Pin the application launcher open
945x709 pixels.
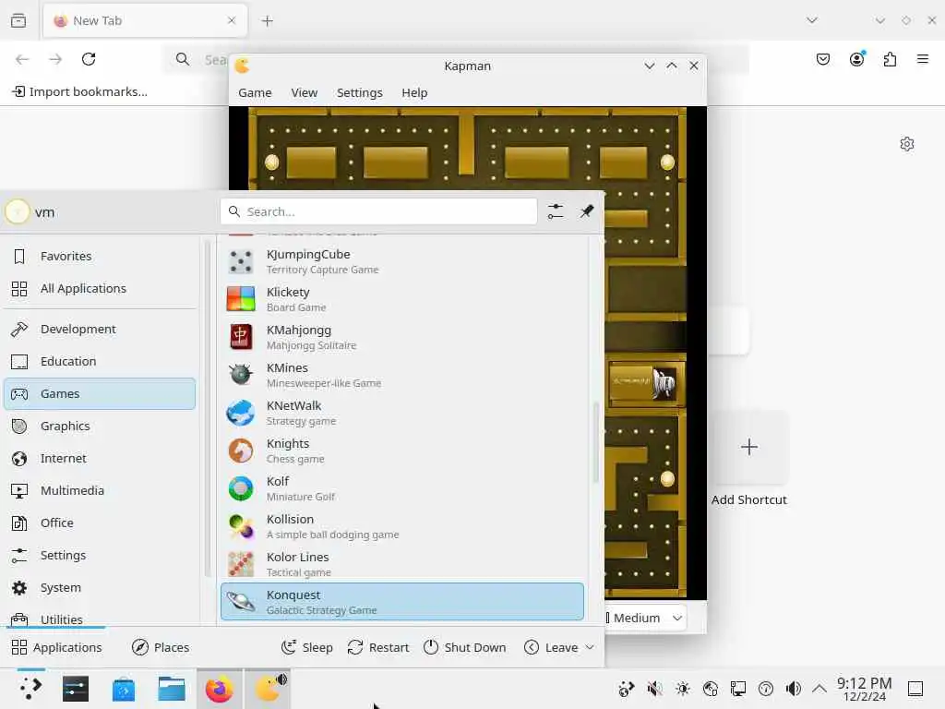(x=586, y=211)
